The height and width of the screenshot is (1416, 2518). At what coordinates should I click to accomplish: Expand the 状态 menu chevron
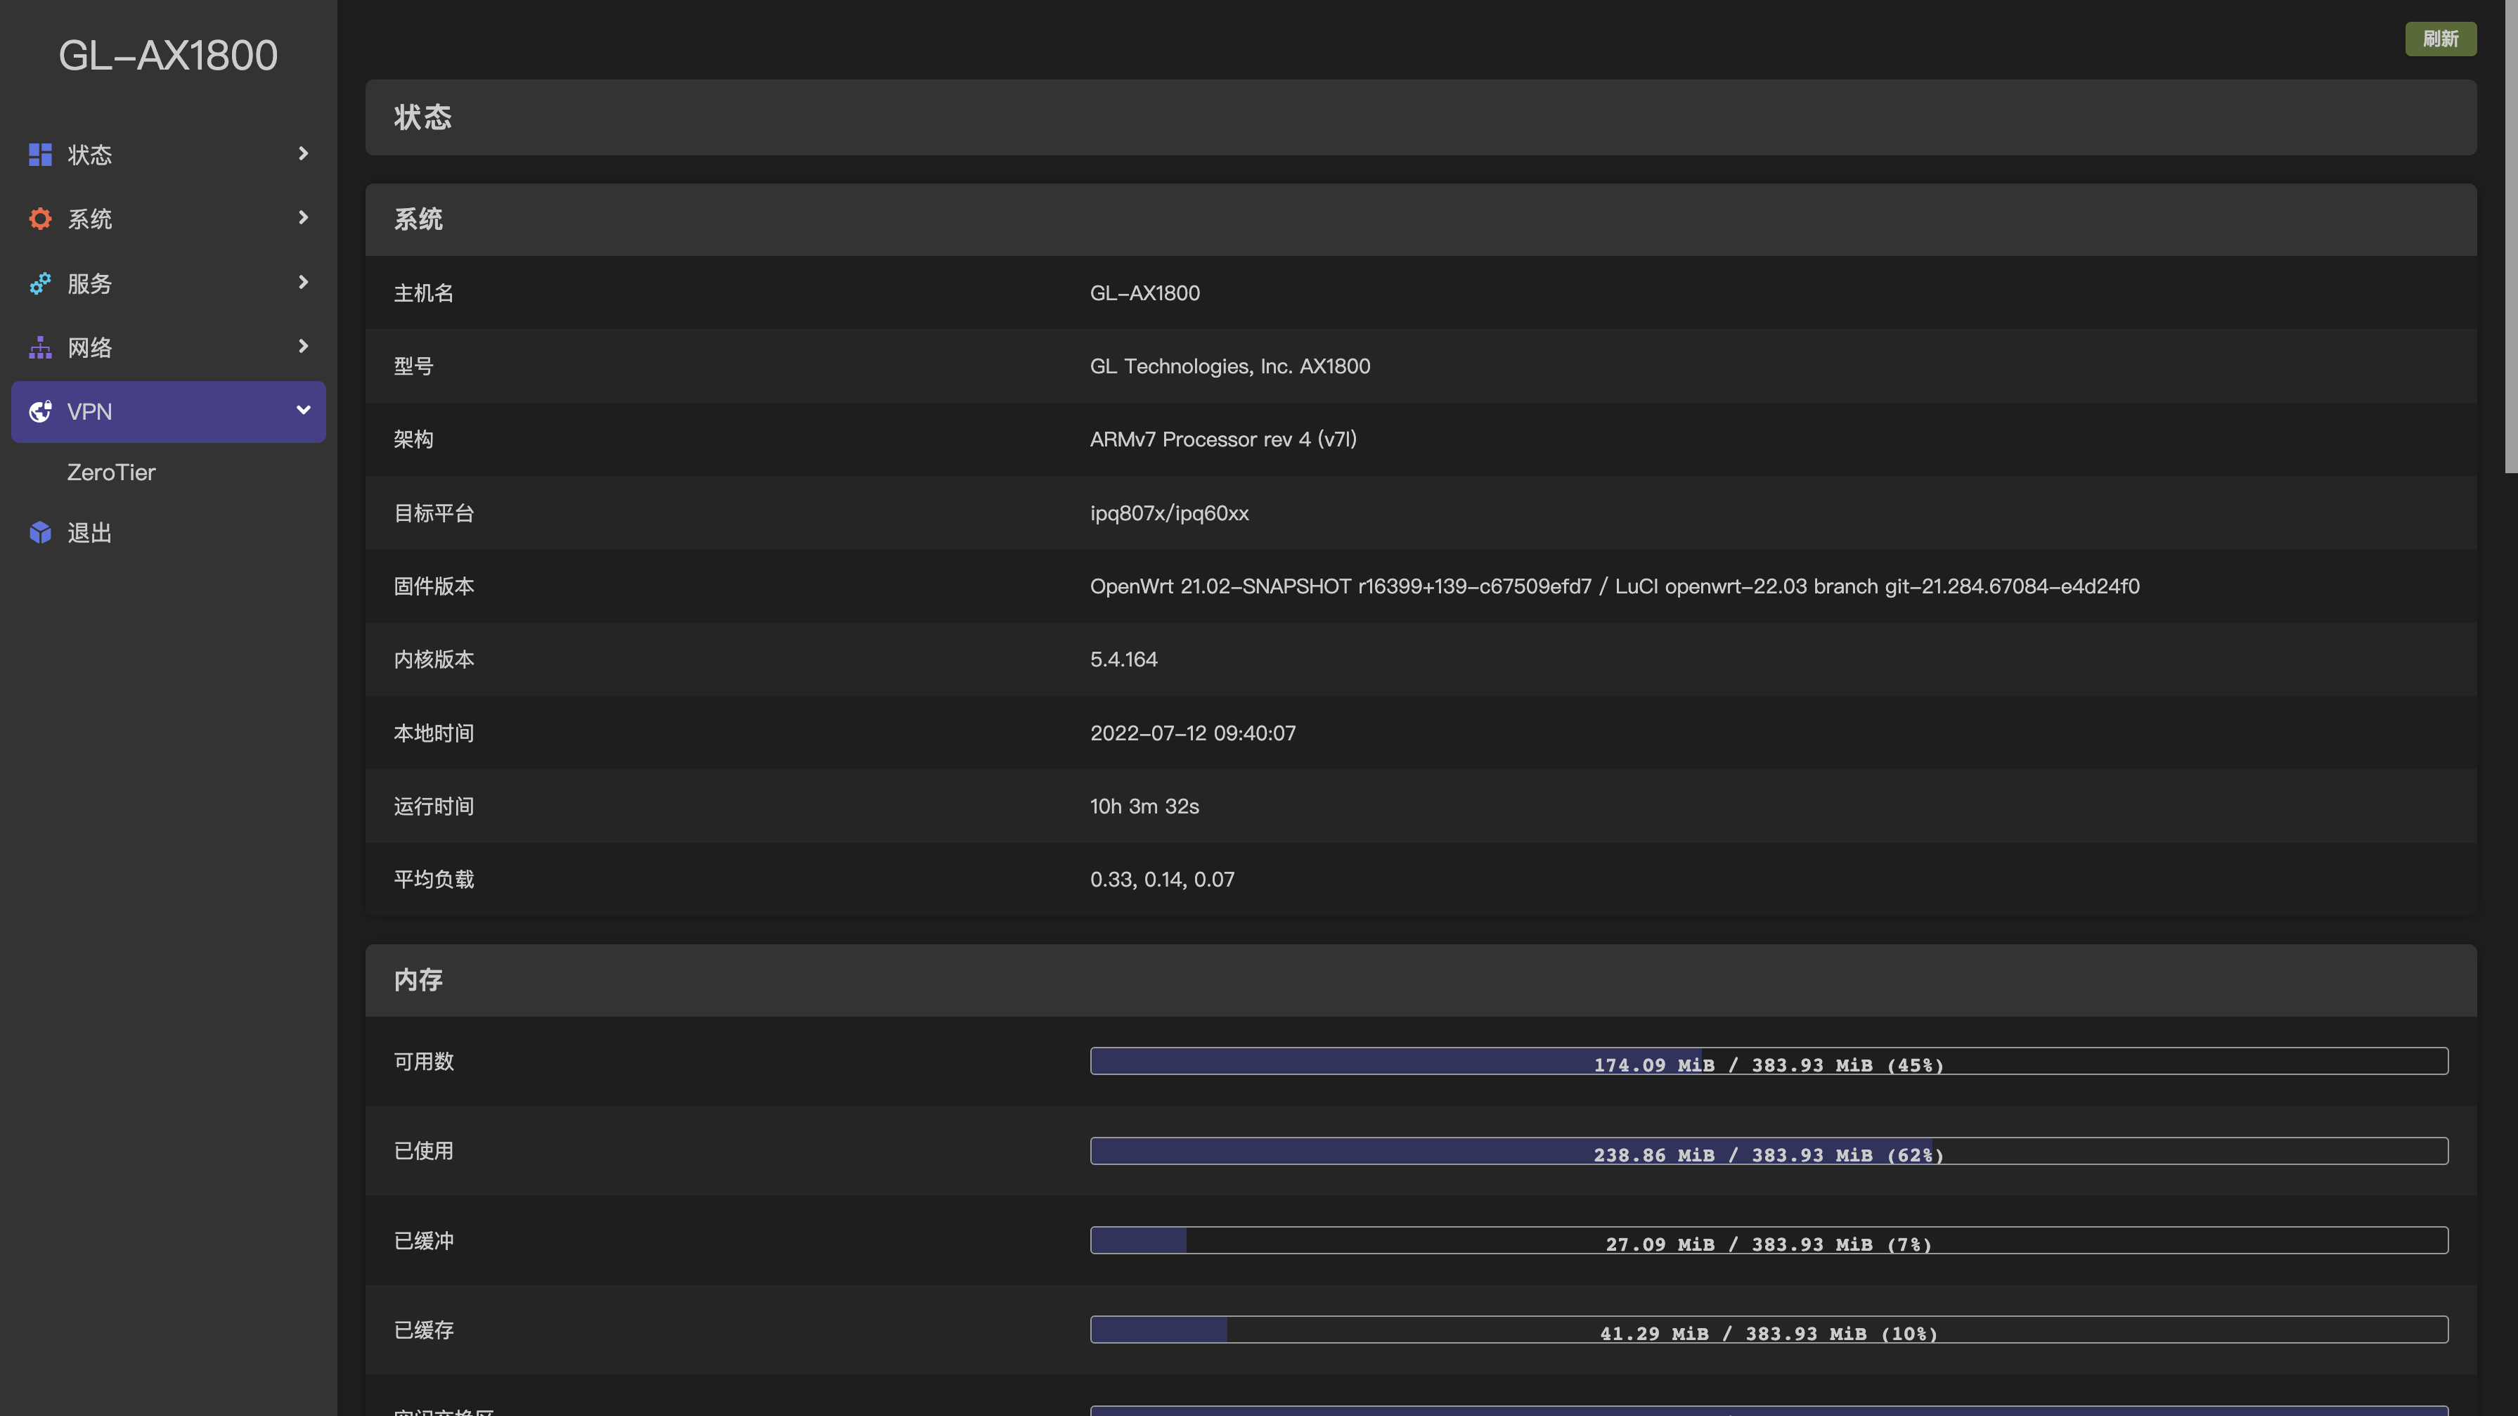click(x=303, y=153)
